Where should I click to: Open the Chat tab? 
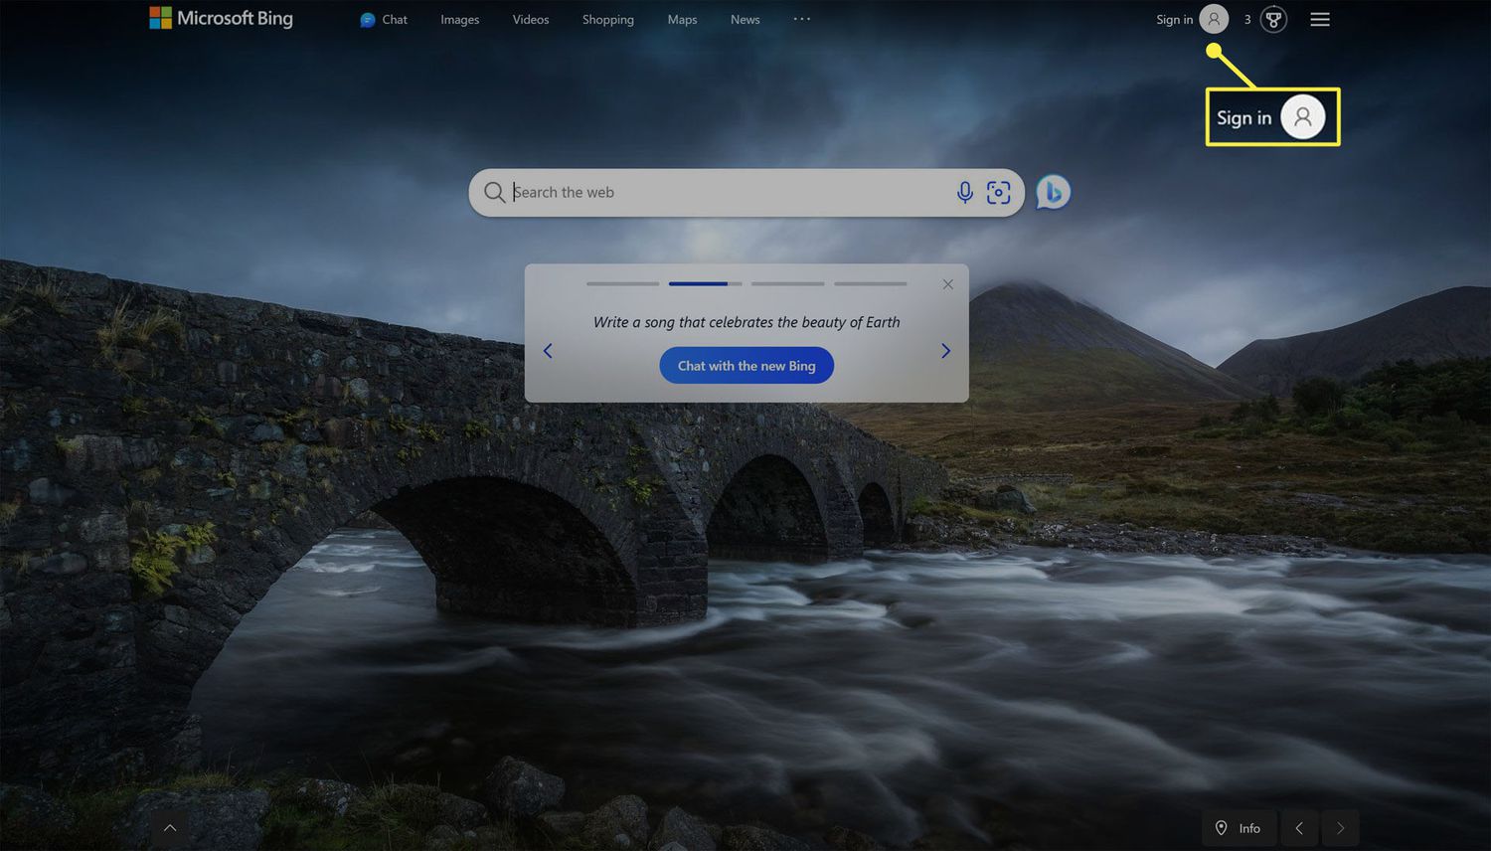coord(384,20)
